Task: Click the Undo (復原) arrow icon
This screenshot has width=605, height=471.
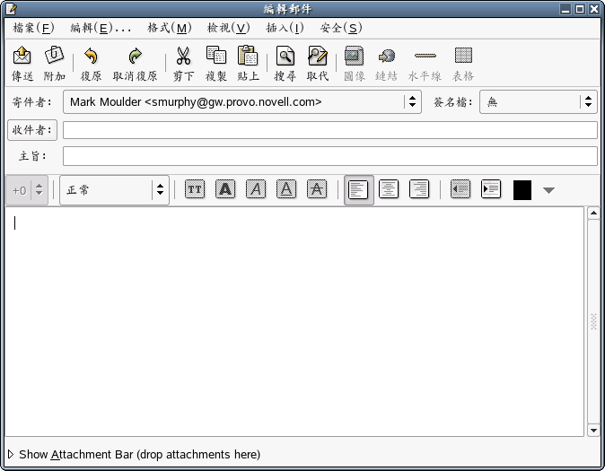Action: (x=91, y=56)
